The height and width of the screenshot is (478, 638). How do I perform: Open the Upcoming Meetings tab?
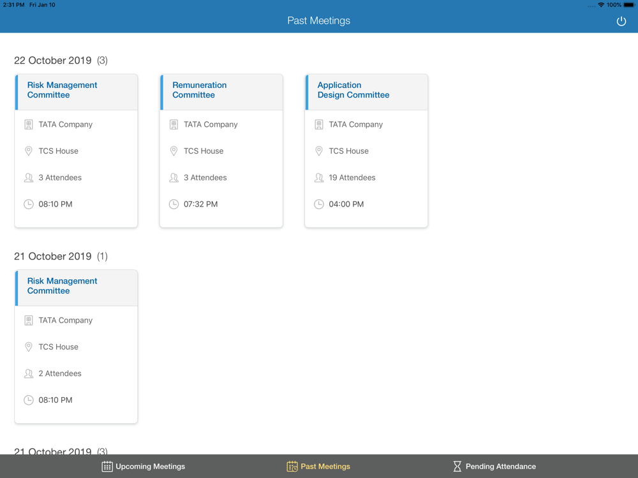(x=143, y=467)
